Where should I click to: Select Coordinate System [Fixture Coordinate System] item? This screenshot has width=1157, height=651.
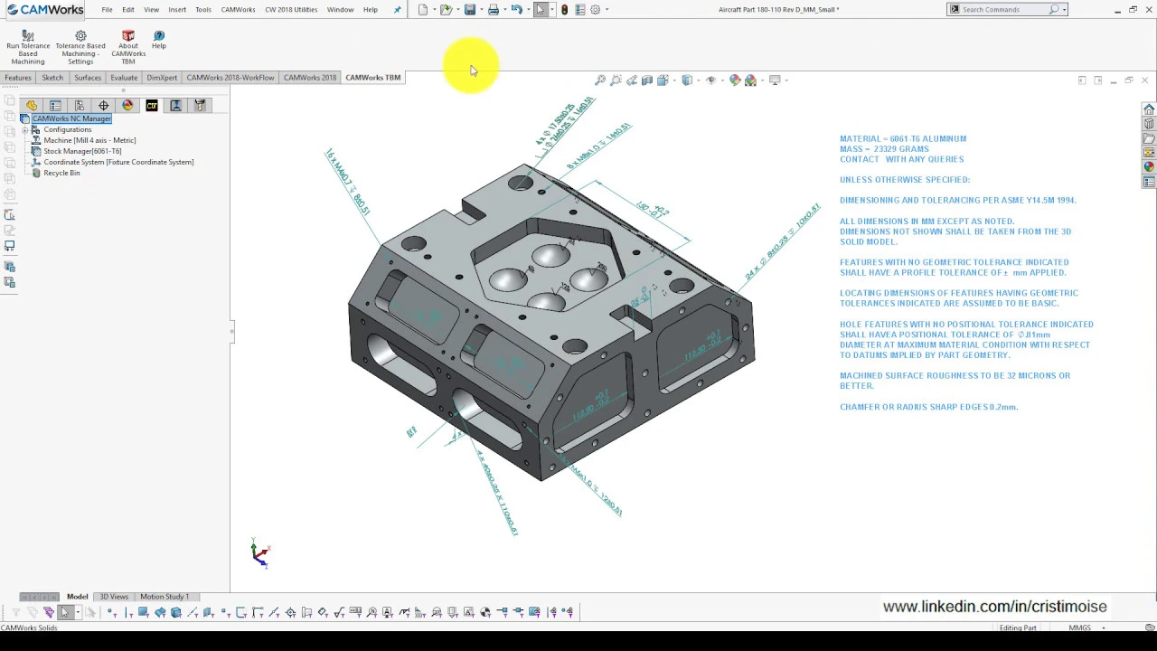coord(118,162)
